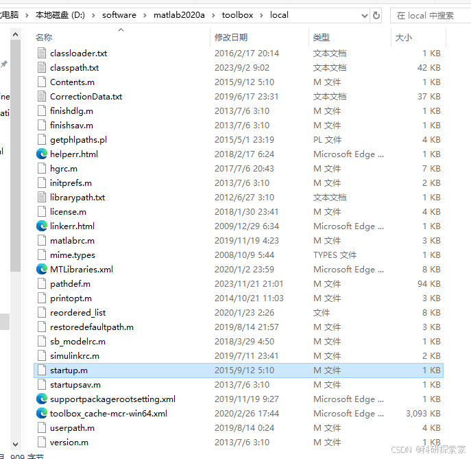Viewport: 471px width, 459px height.
Task: Click the simulinkrc.m file icon
Action: (42, 356)
